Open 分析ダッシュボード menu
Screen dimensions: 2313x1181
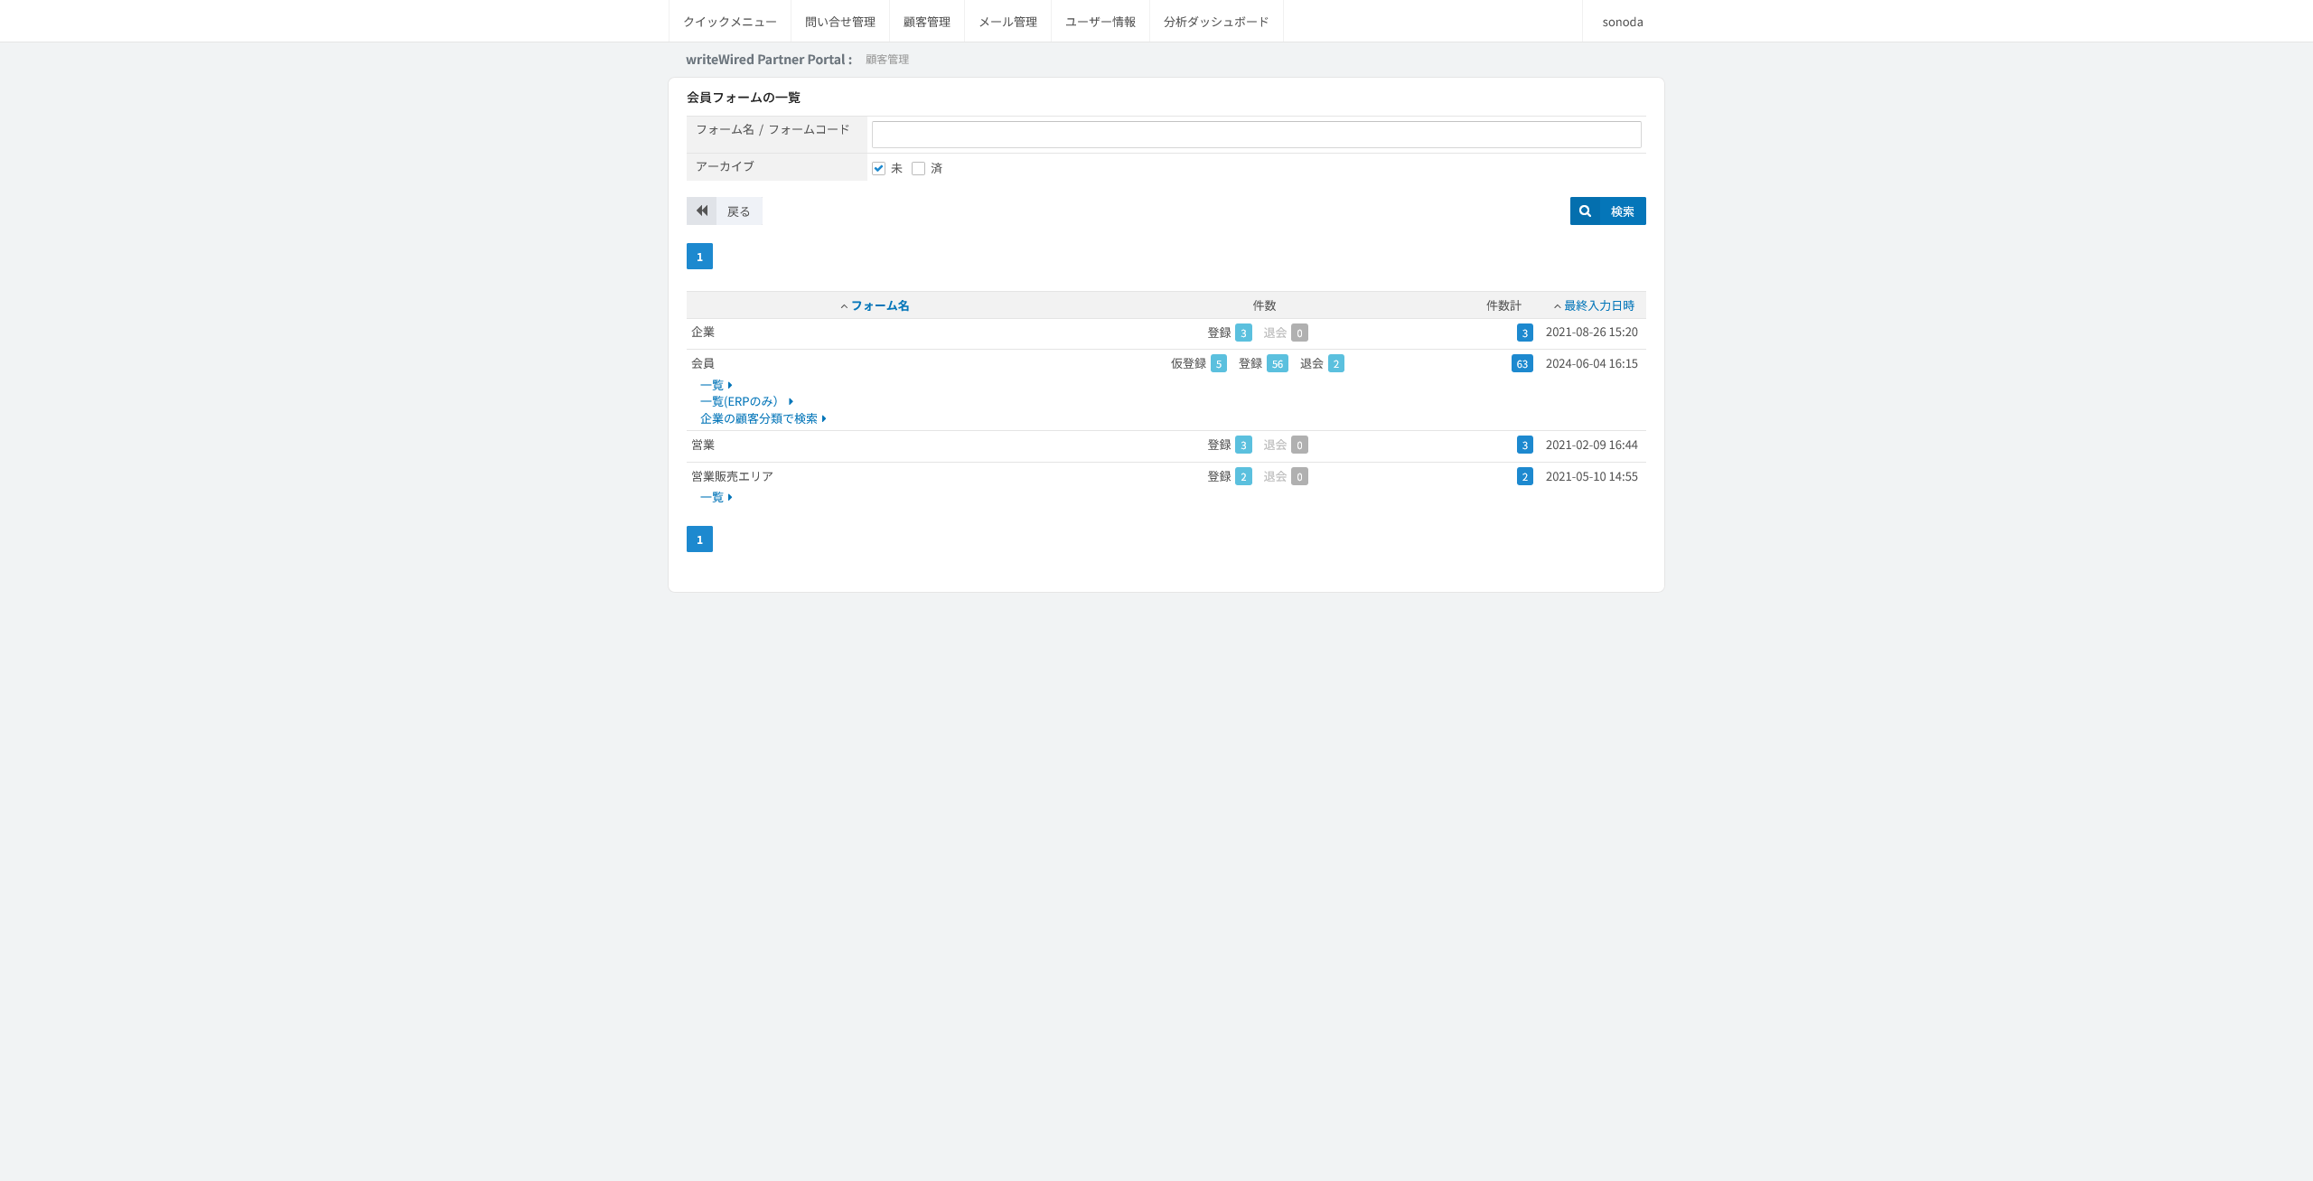(1216, 22)
